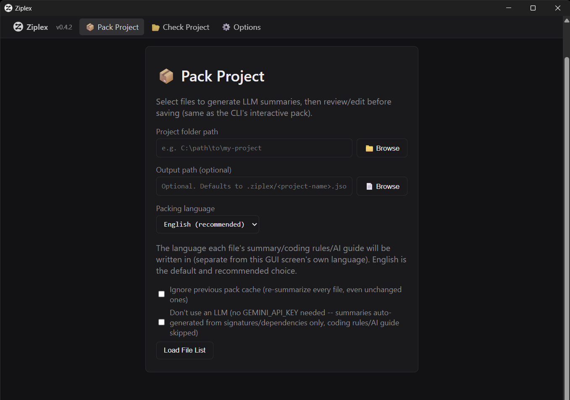570x400 pixels.
Task: Click the v0.4.2 version label
Action: click(x=64, y=27)
